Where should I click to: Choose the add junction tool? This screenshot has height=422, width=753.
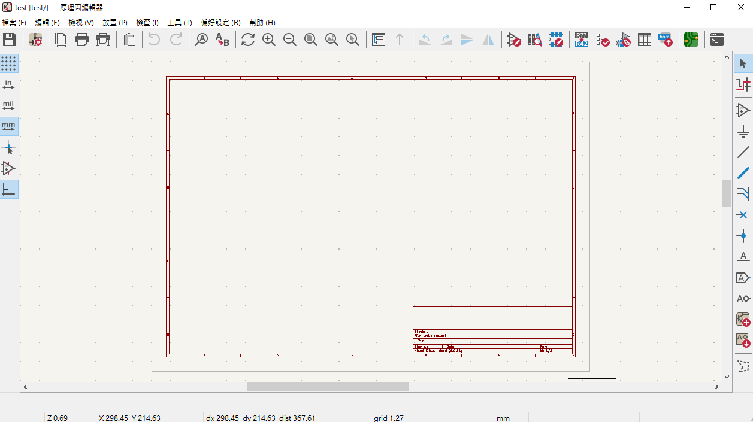[x=743, y=235]
